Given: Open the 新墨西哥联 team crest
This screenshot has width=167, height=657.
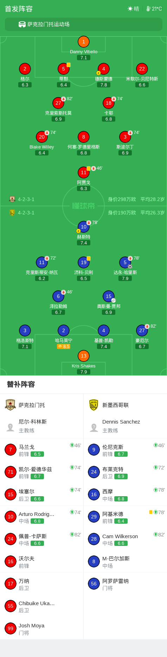Looking at the screenshot, I should (x=94, y=405).
